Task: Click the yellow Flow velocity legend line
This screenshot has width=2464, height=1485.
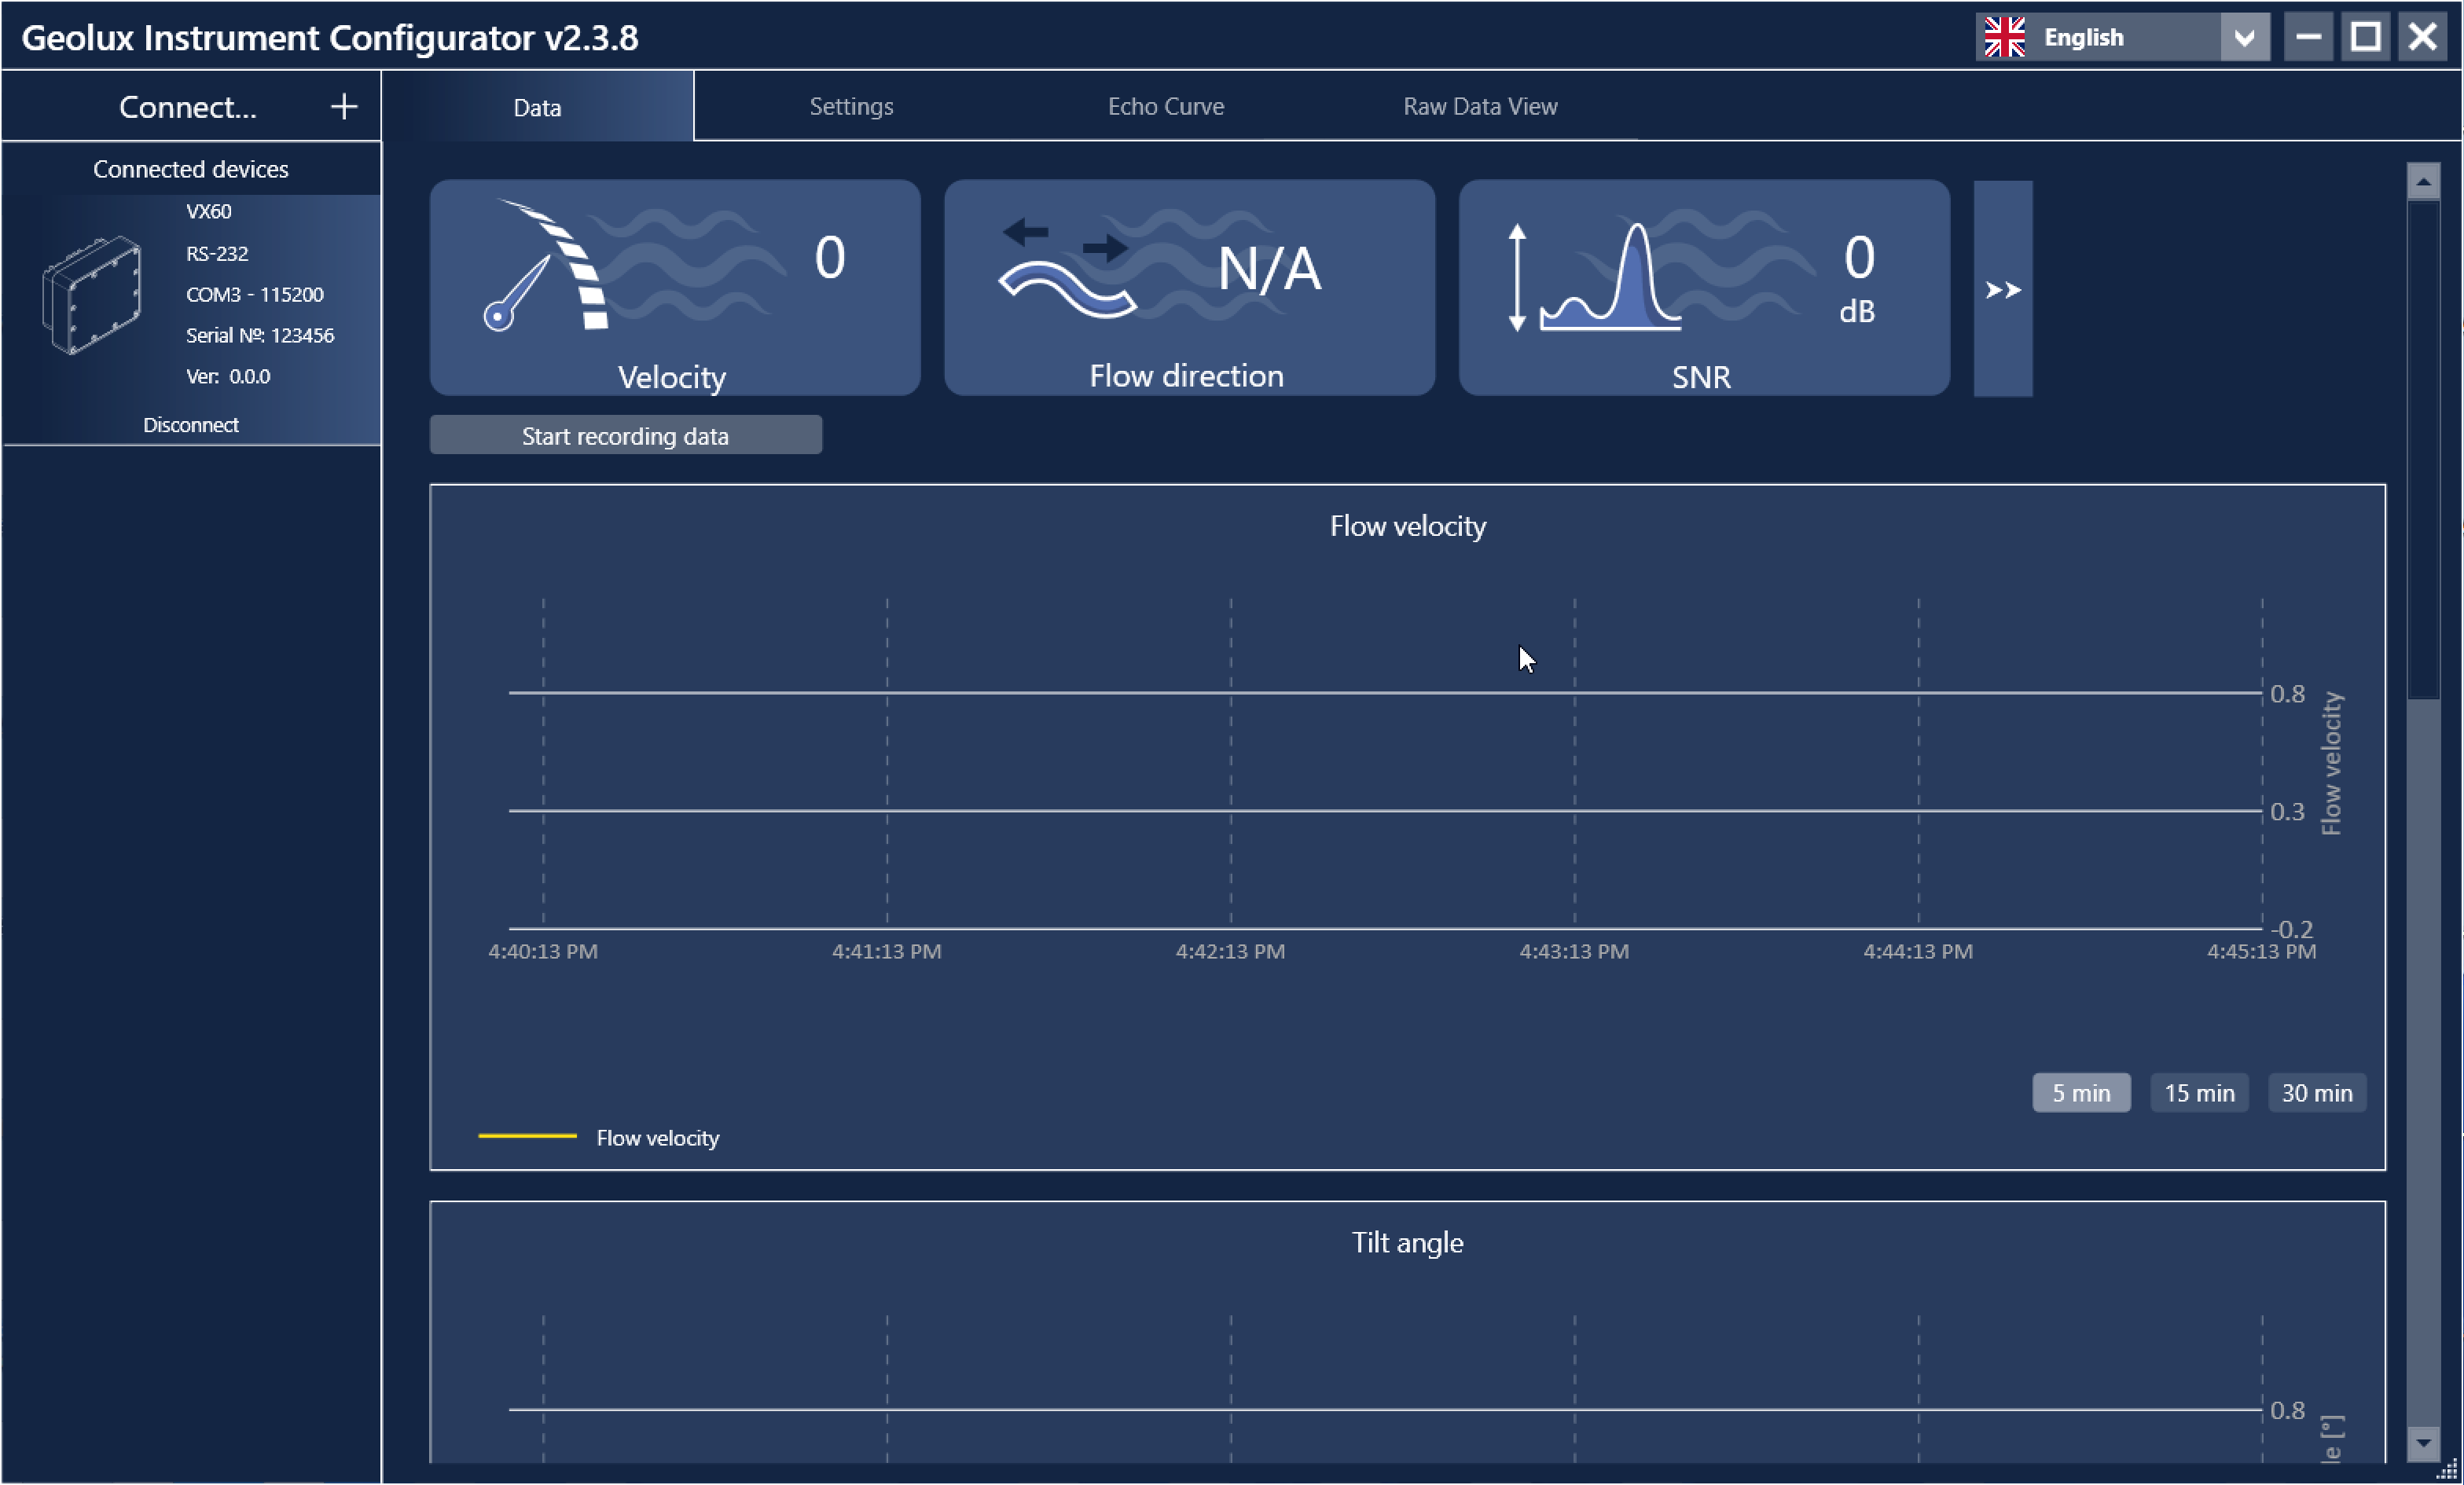Action: coord(527,1136)
